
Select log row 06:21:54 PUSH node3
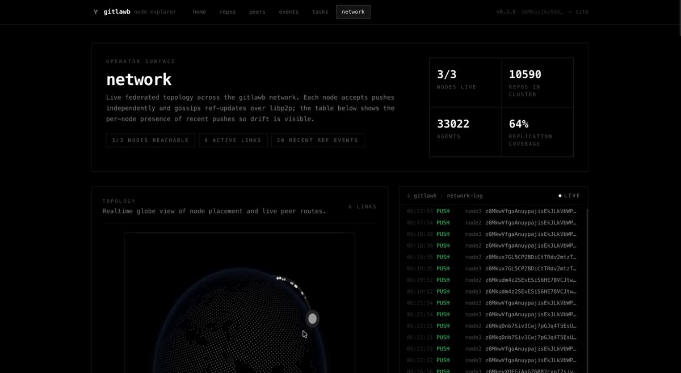(492, 315)
